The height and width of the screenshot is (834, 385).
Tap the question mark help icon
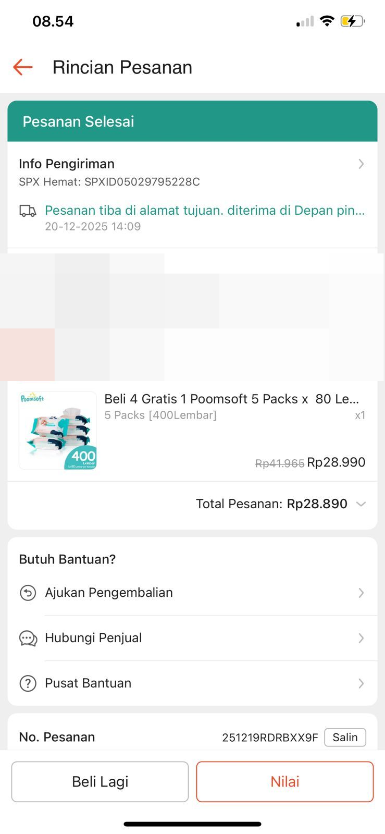[28, 683]
